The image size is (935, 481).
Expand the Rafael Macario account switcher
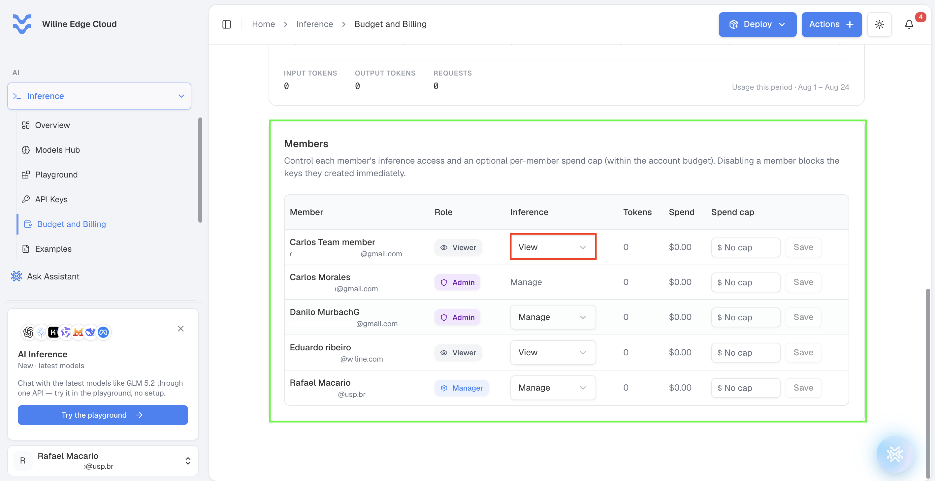click(x=103, y=461)
